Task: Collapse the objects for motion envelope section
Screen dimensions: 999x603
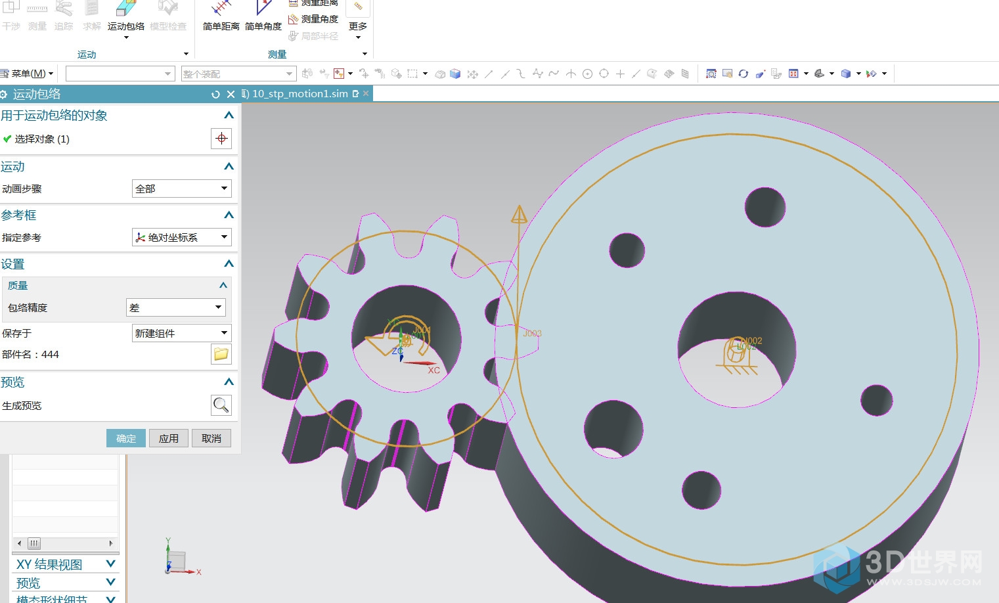Action: coord(229,115)
